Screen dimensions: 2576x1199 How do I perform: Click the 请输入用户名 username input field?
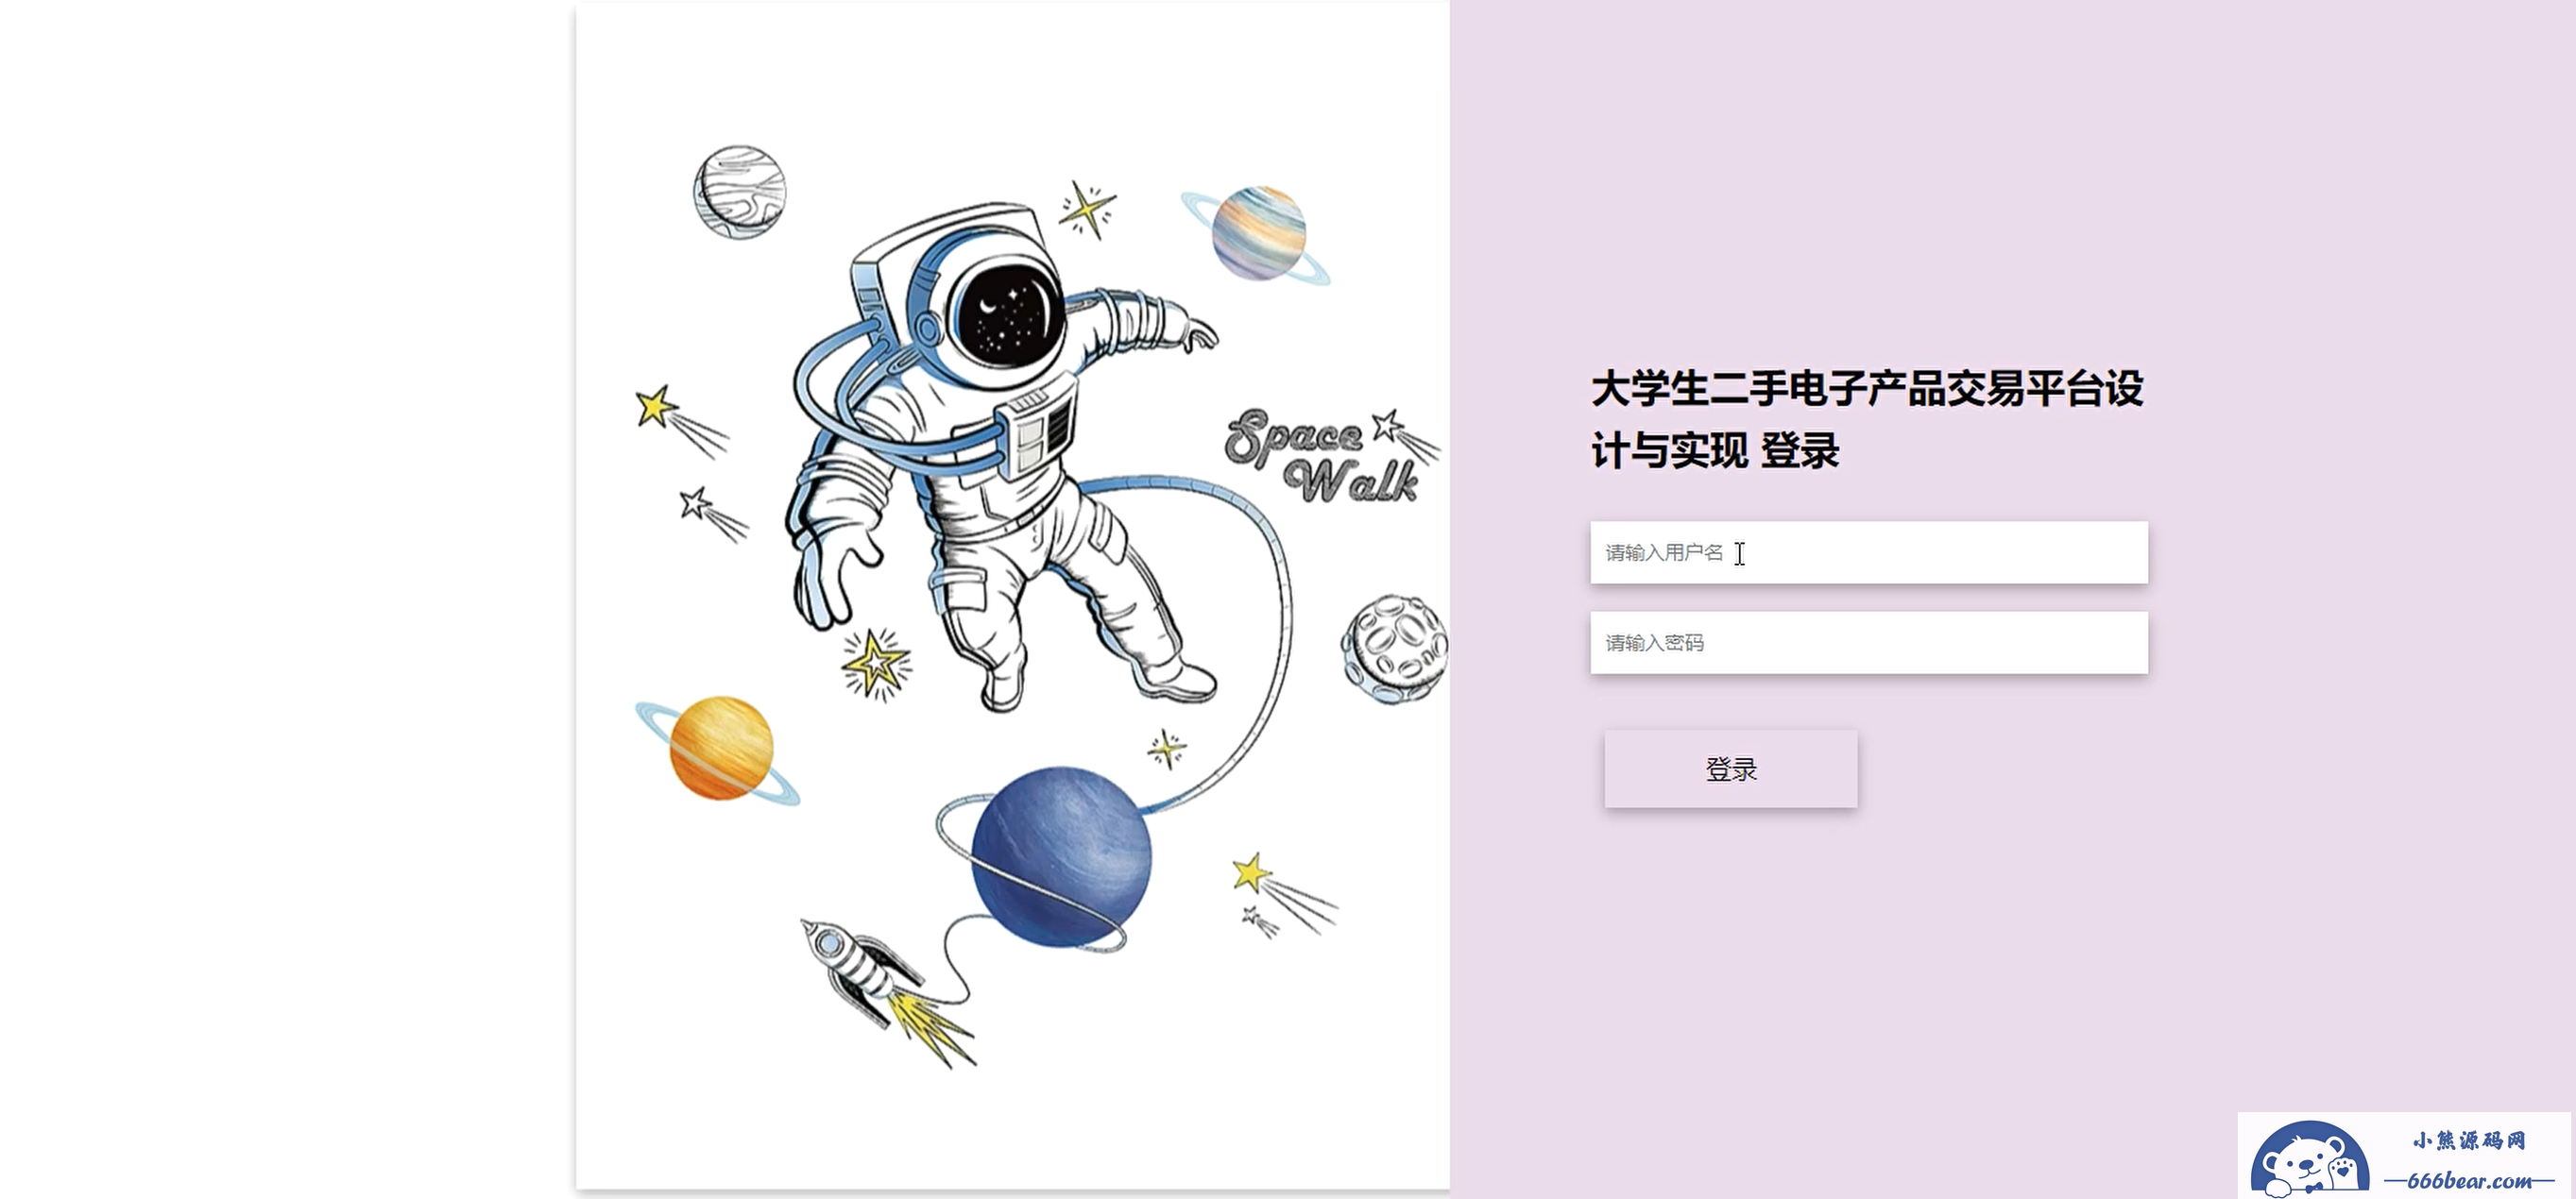click(1868, 552)
